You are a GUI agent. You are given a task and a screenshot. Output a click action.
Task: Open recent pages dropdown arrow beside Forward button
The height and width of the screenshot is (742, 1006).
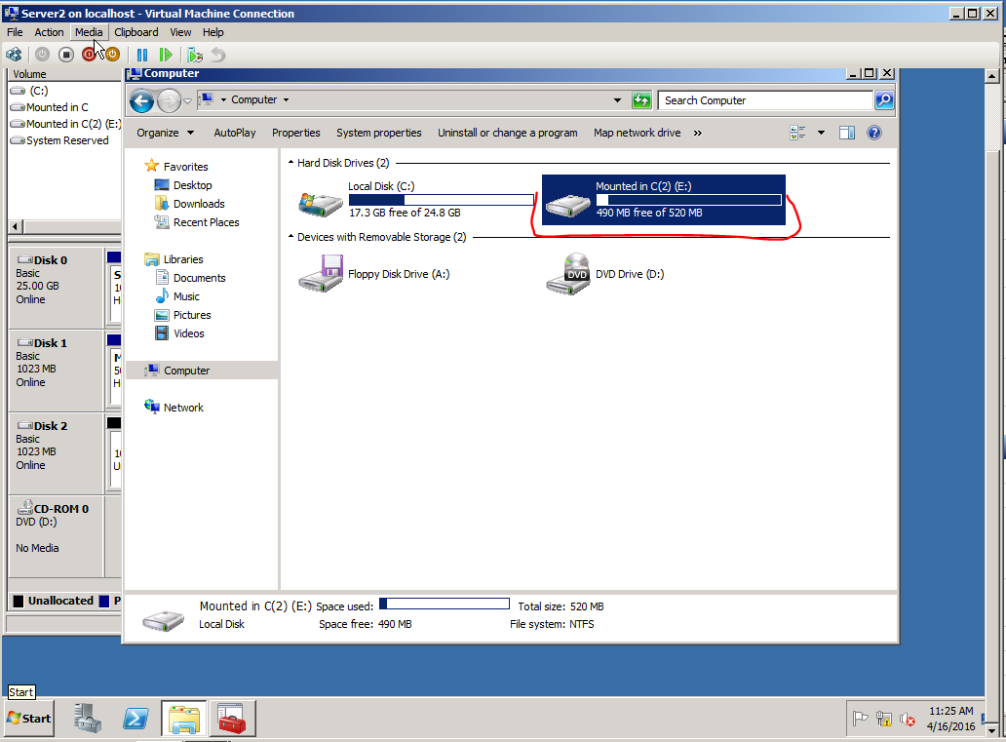pyautogui.click(x=187, y=100)
